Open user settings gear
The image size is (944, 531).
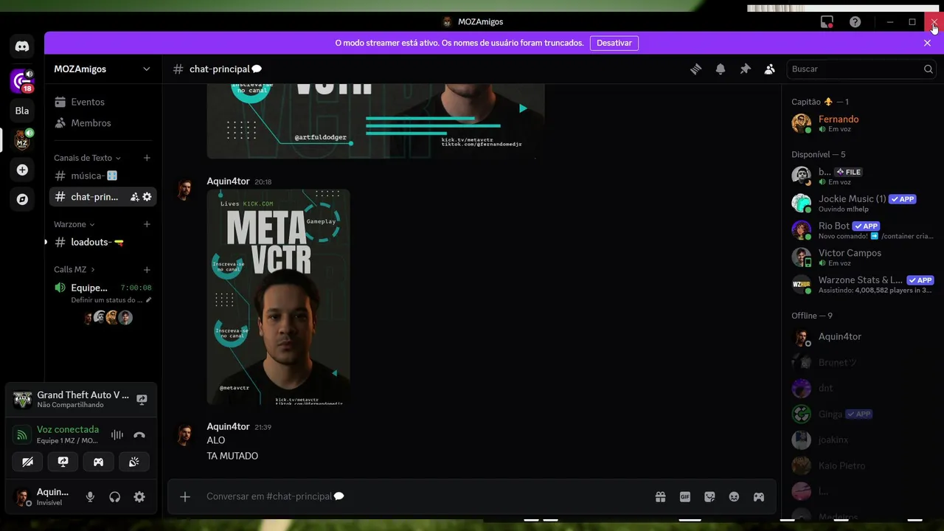click(x=139, y=497)
